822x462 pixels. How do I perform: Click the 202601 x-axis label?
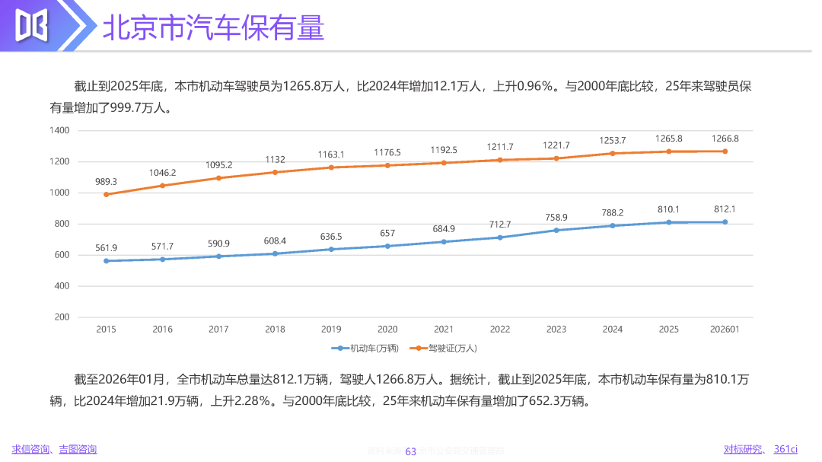pyautogui.click(x=725, y=330)
